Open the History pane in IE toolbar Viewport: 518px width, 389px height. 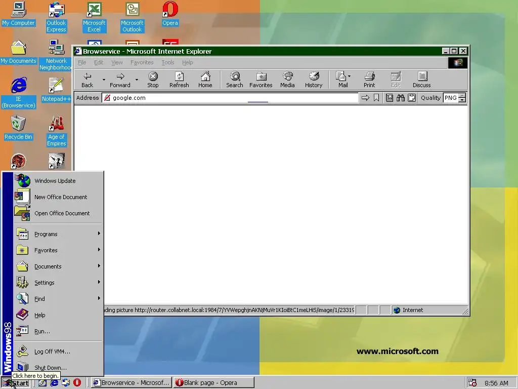pyautogui.click(x=314, y=80)
